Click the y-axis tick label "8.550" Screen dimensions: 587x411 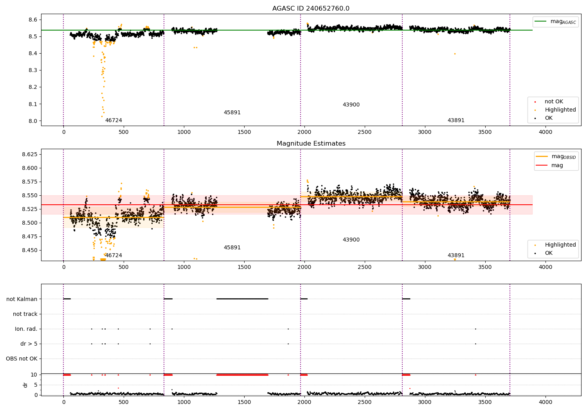point(30,195)
